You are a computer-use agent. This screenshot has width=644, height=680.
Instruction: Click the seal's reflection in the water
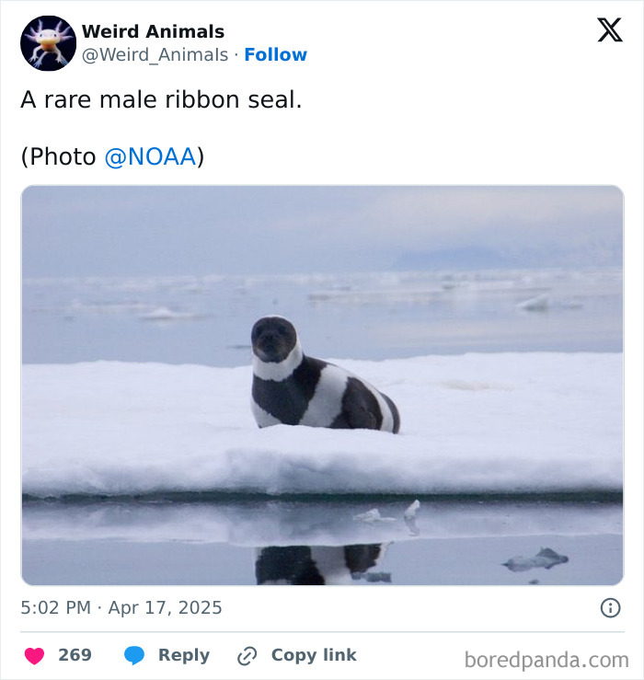click(321, 564)
